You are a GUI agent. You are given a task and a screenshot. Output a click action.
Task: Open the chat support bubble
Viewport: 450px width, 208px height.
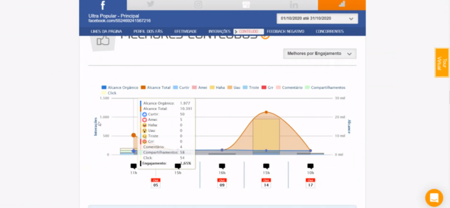(434, 198)
